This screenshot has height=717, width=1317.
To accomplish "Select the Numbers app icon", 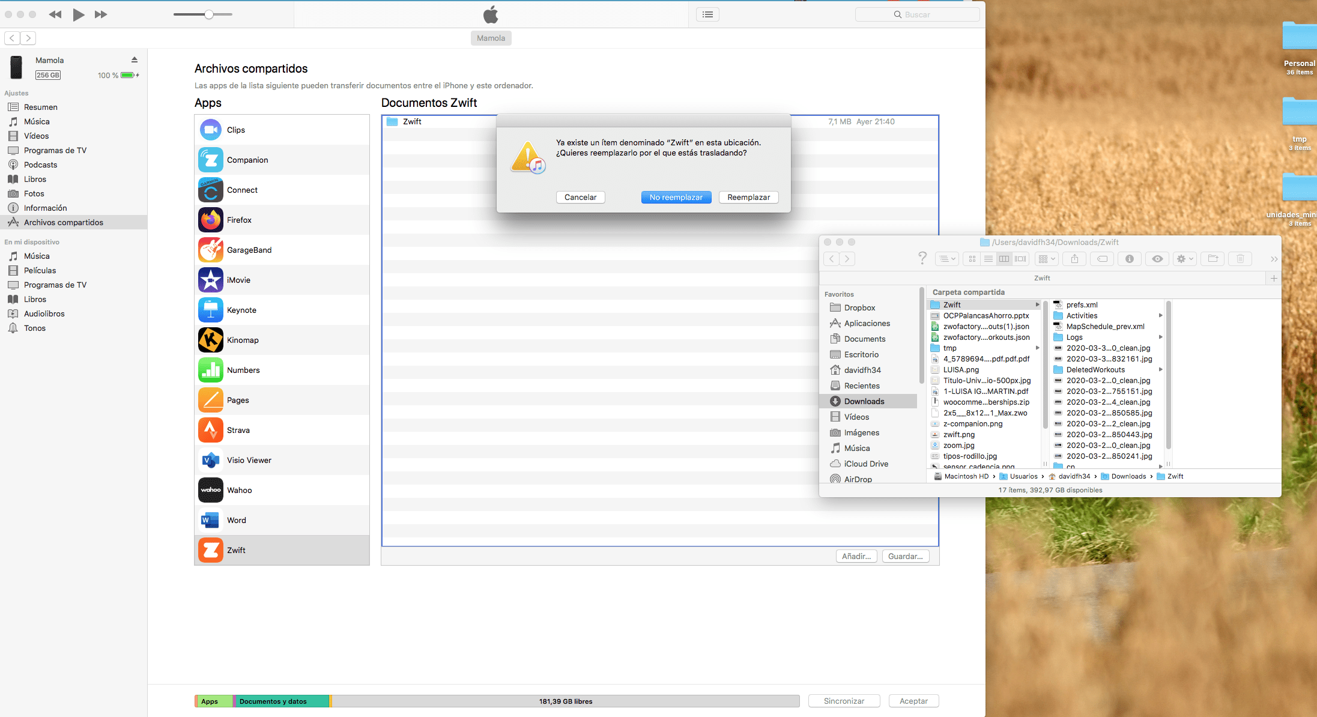I will pos(211,370).
